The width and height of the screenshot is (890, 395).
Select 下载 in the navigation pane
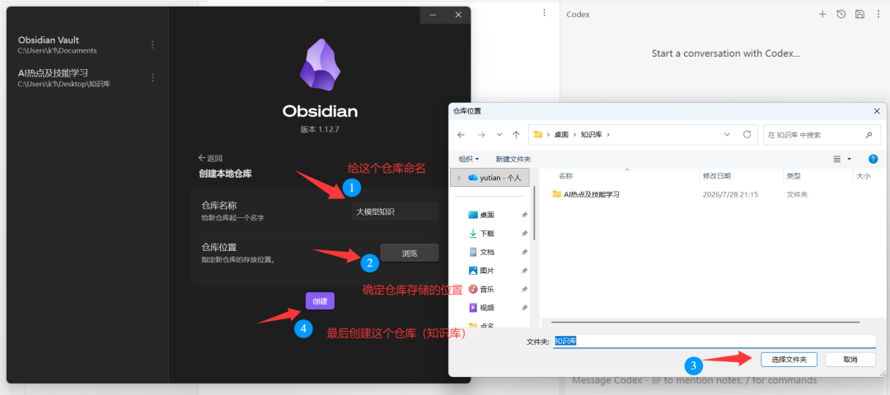(x=487, y=234)
